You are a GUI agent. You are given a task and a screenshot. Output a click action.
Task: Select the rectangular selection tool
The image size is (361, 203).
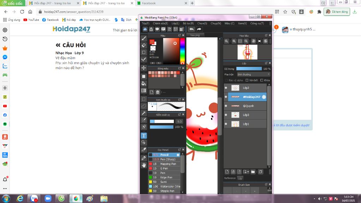coord(144,99)
